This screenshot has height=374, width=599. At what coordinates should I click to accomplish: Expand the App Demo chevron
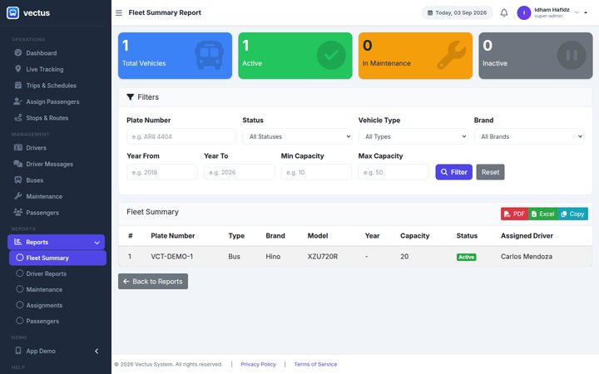tap(97, 351)
